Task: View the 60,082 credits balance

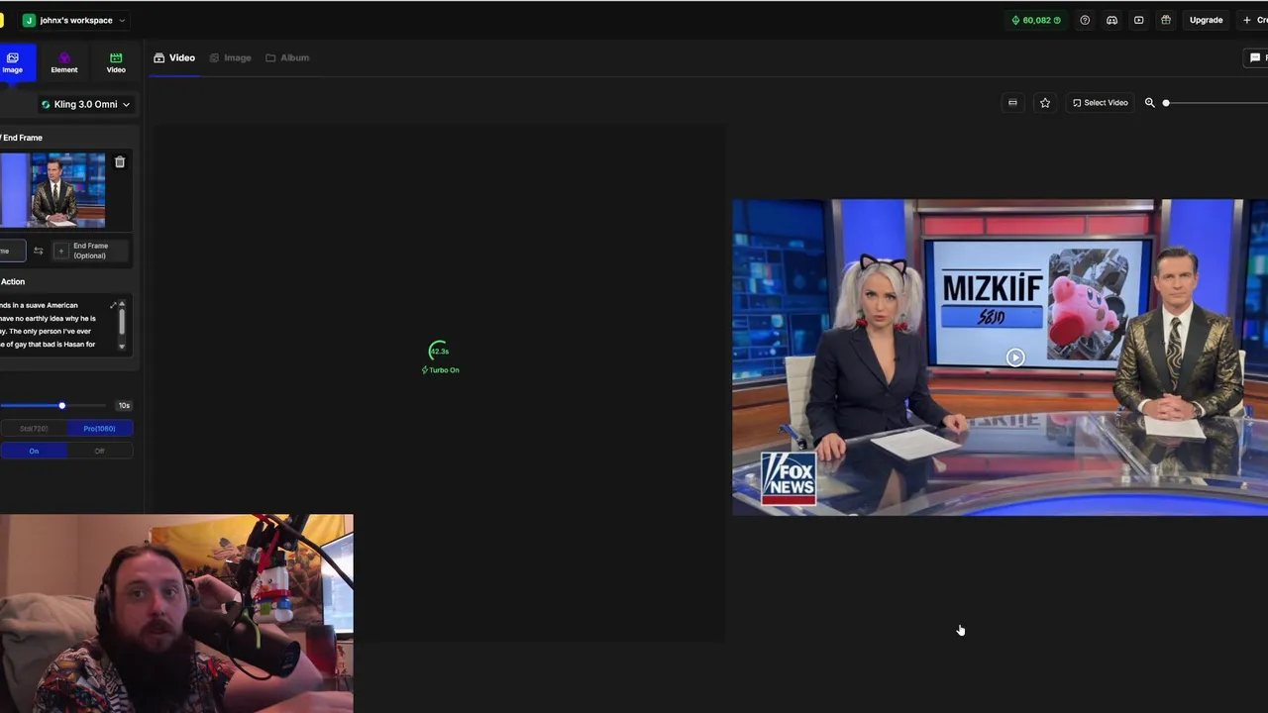Action: click(1035, 20)
